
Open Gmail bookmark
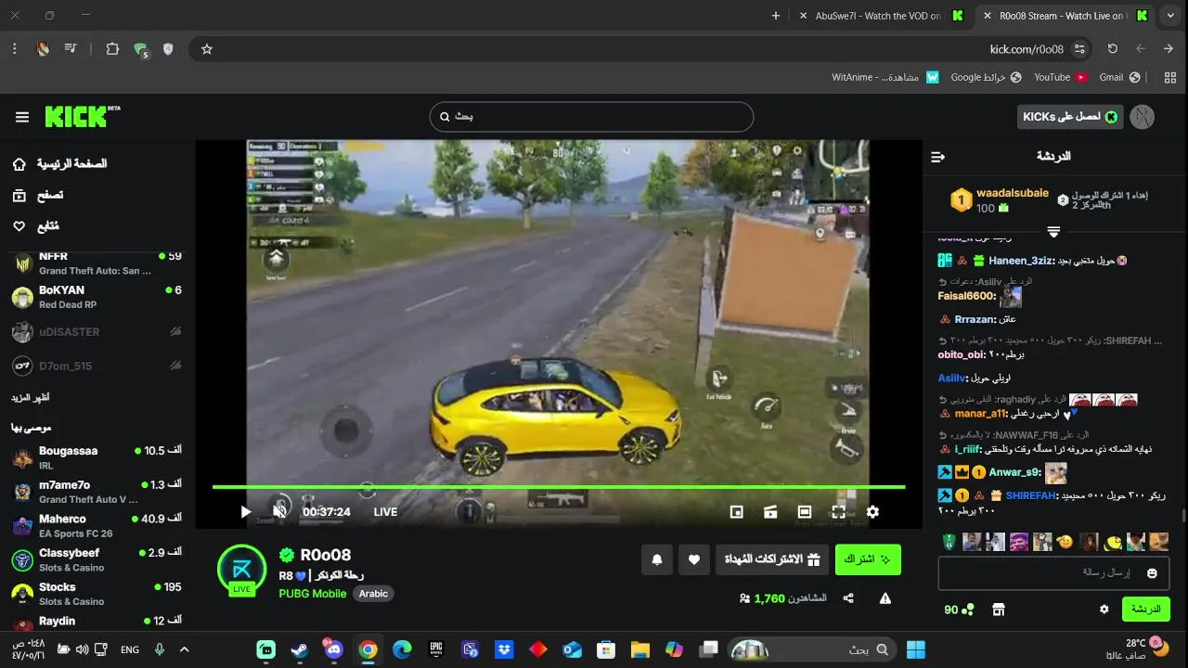pos(1119,77)
